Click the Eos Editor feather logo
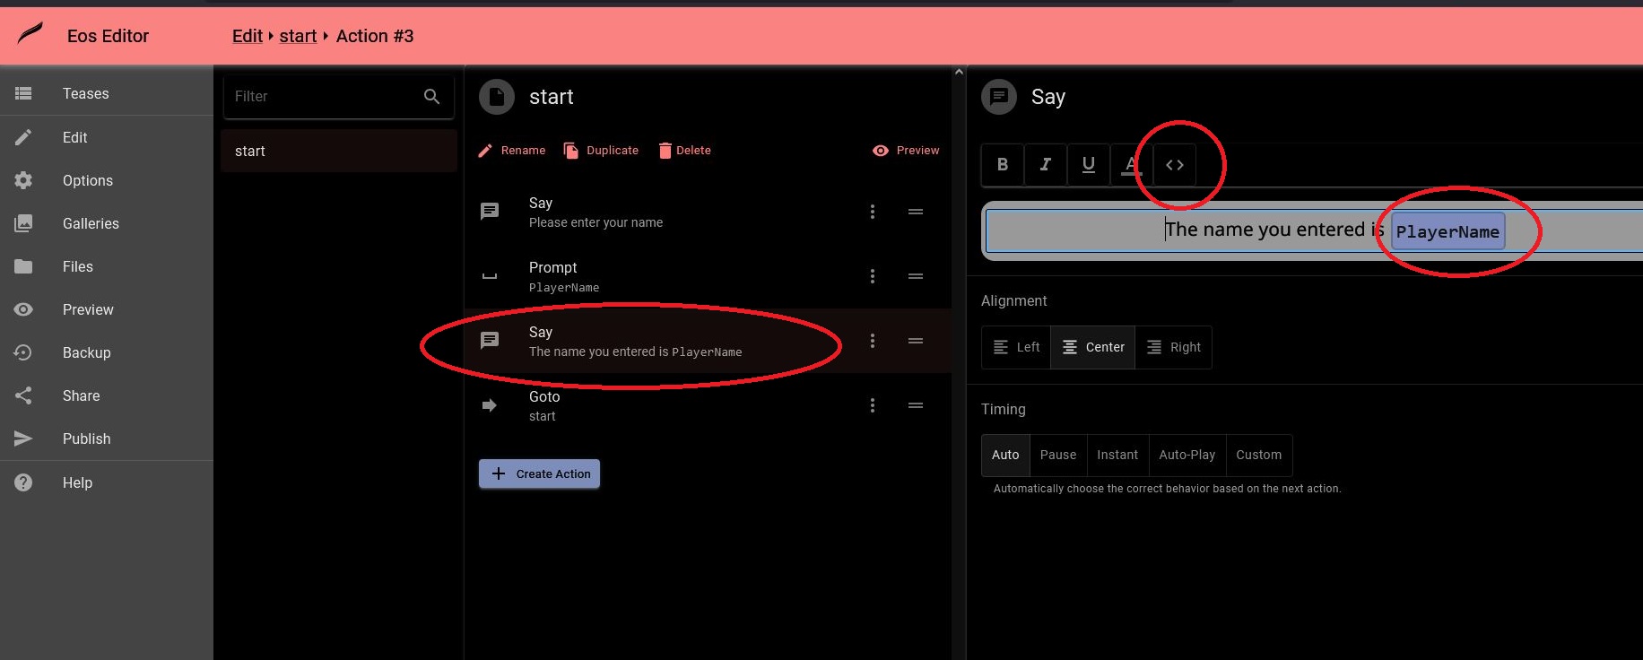Screen dimensions: 1643x660 pyautogui.click(x=30, y=34)
